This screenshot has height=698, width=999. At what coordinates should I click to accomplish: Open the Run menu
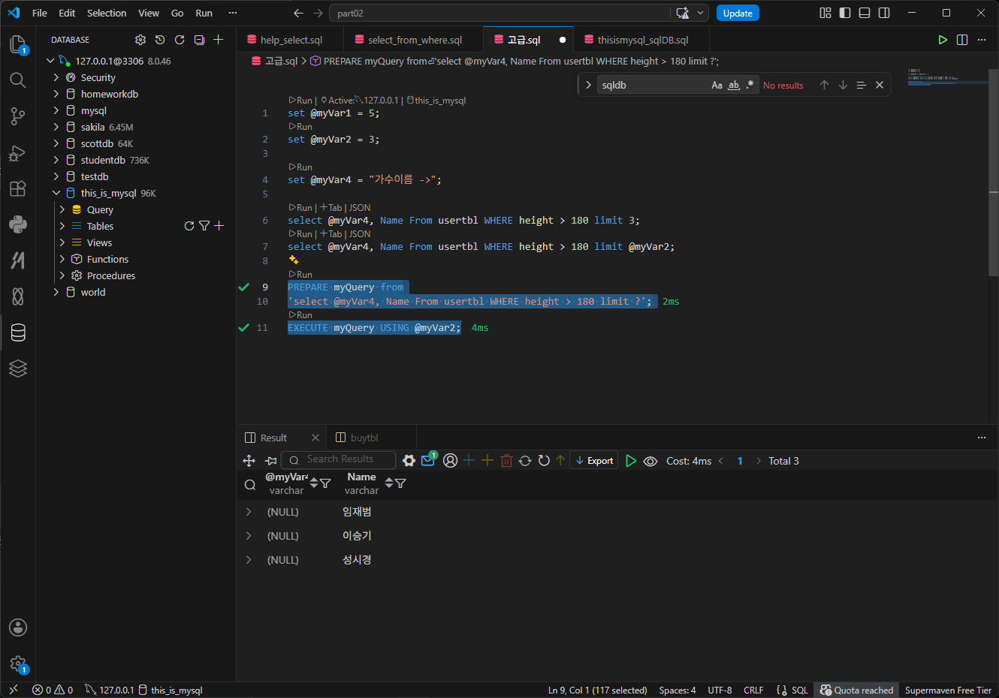204,13
